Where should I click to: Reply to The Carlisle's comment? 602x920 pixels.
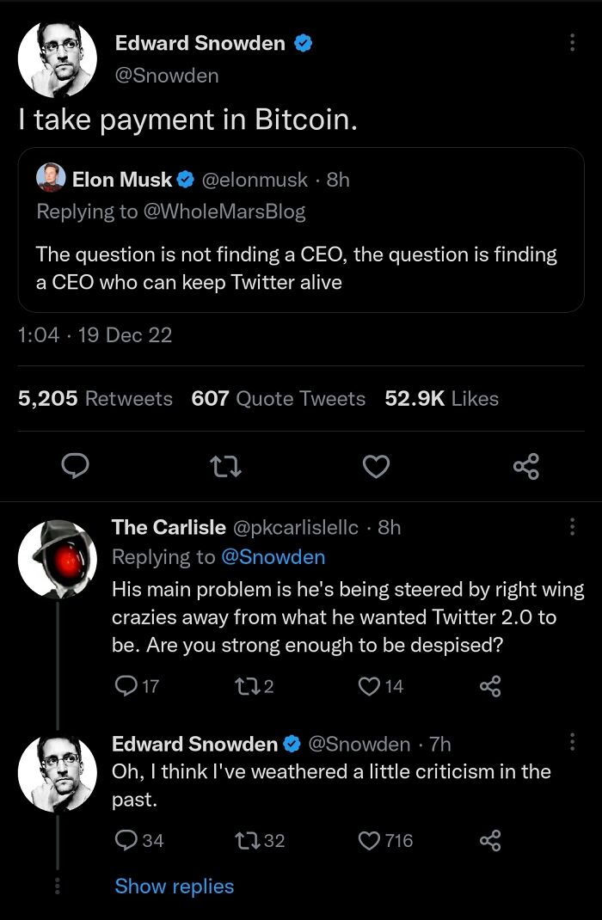click(126, 685)
